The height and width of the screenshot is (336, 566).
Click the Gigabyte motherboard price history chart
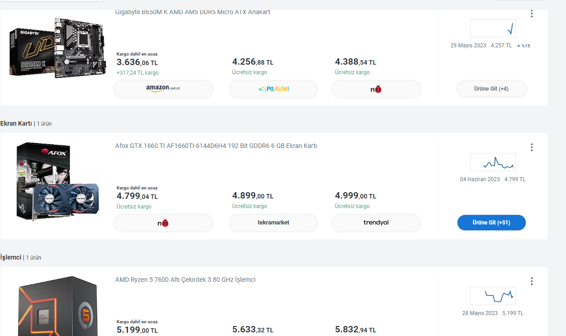pyautogui.click(x=493, y=28)
